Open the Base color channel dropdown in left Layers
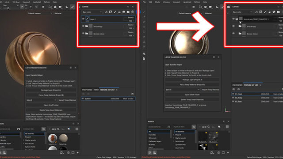The width and height of the screenshot is (283, 159). [x=92, y=12]
